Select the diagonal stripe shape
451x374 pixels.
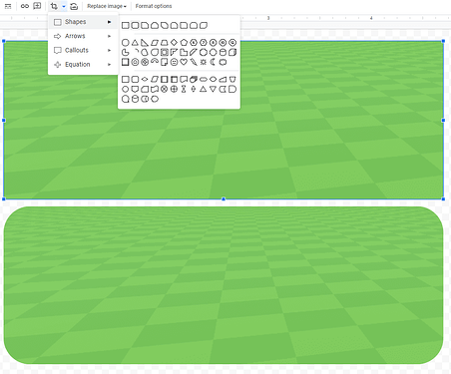click(194, 52)
